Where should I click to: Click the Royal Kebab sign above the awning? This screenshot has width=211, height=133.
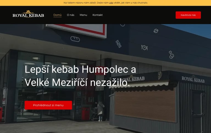132,79
